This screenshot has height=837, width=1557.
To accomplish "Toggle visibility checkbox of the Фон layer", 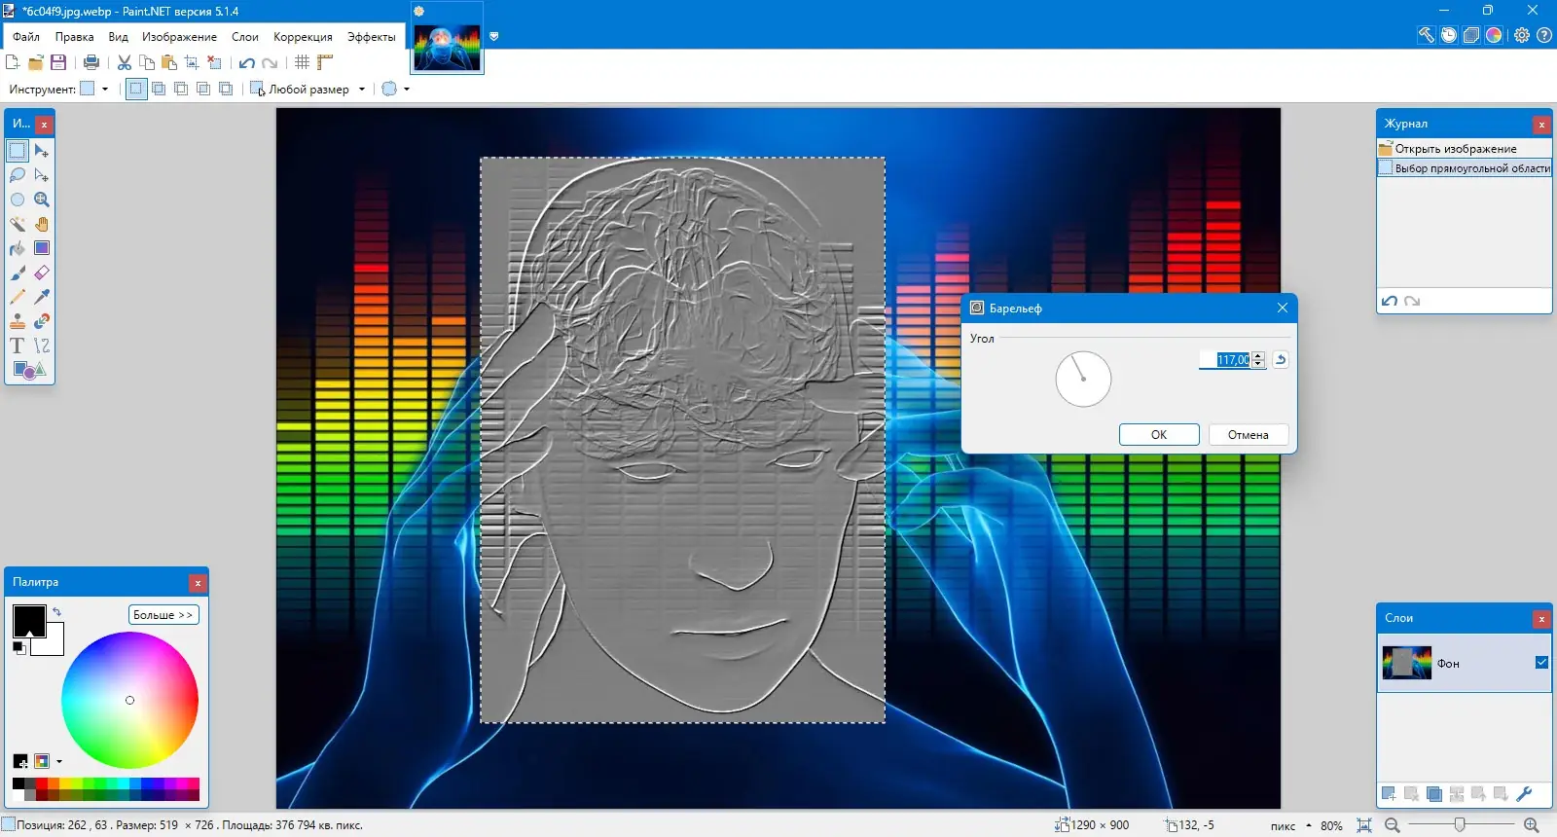I will (1541, 663).
